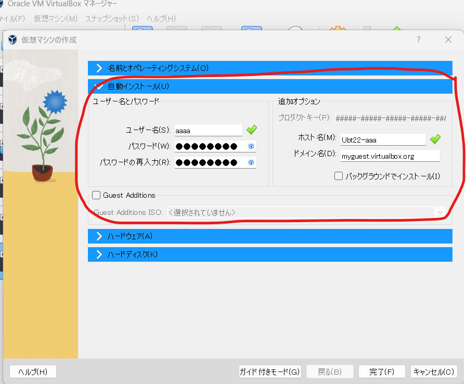This screenshot has width=466, height=384.
Task: Click the ヘルプ(H) button at dialog bottom
Action: click(x=33, y=372)
